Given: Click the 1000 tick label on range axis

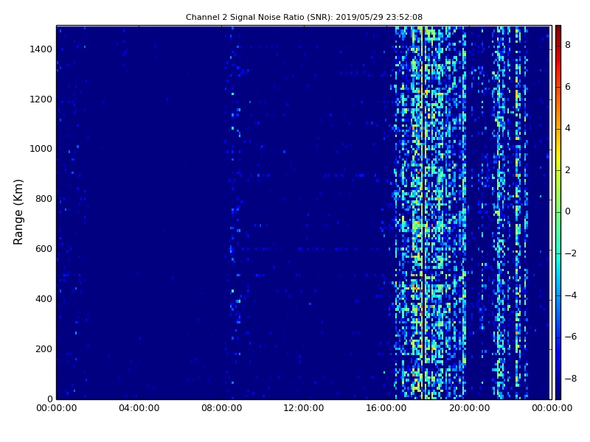Looking at the screenshot, I should coord(41,149).
